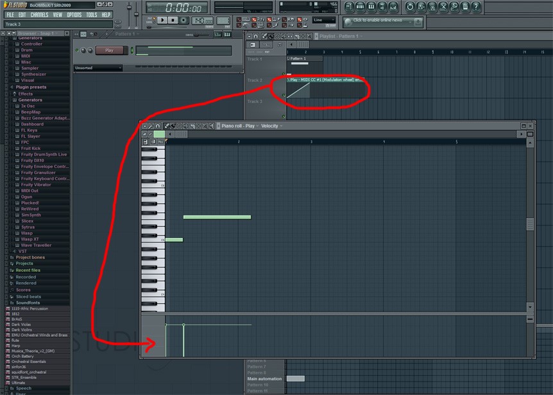Open the VIEW menu
553x395 pixels.
pos(58,15)
